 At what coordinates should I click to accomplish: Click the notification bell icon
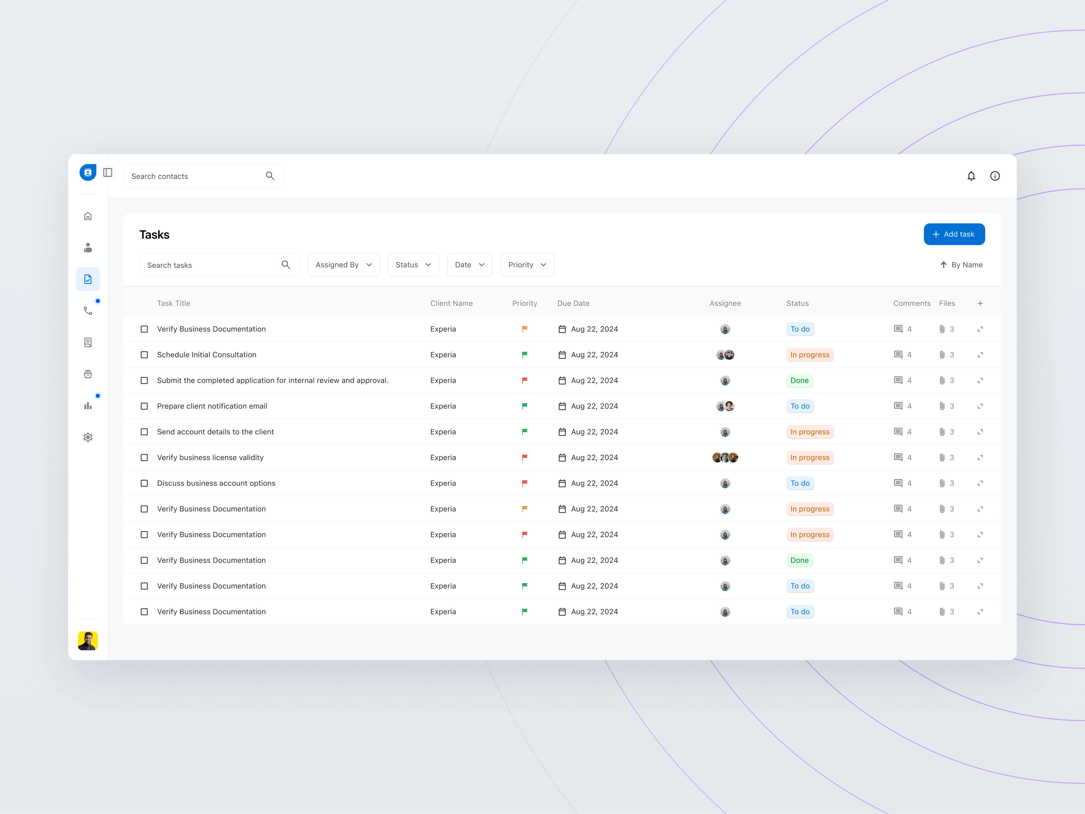[971, 176]
